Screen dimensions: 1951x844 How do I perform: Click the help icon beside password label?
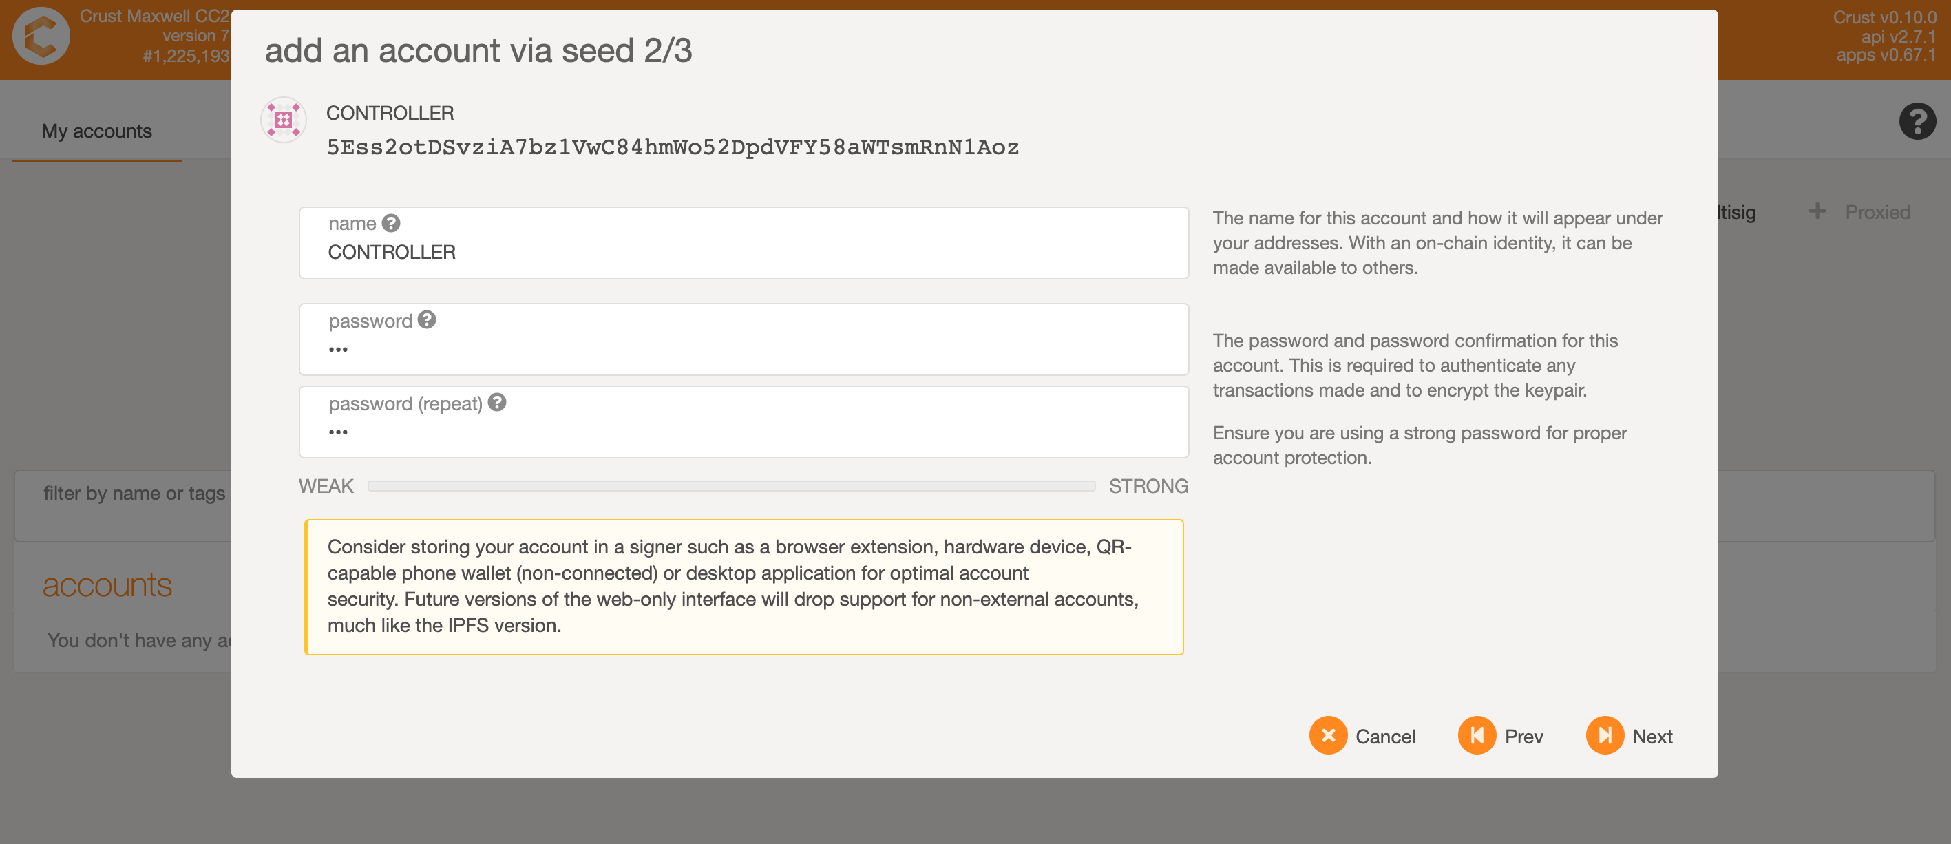pos(427,321)
